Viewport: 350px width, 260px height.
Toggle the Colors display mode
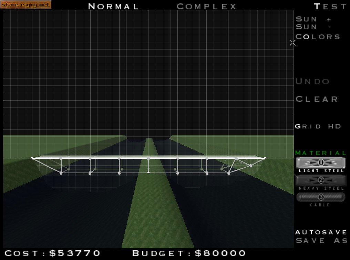(x=318, y=37)
